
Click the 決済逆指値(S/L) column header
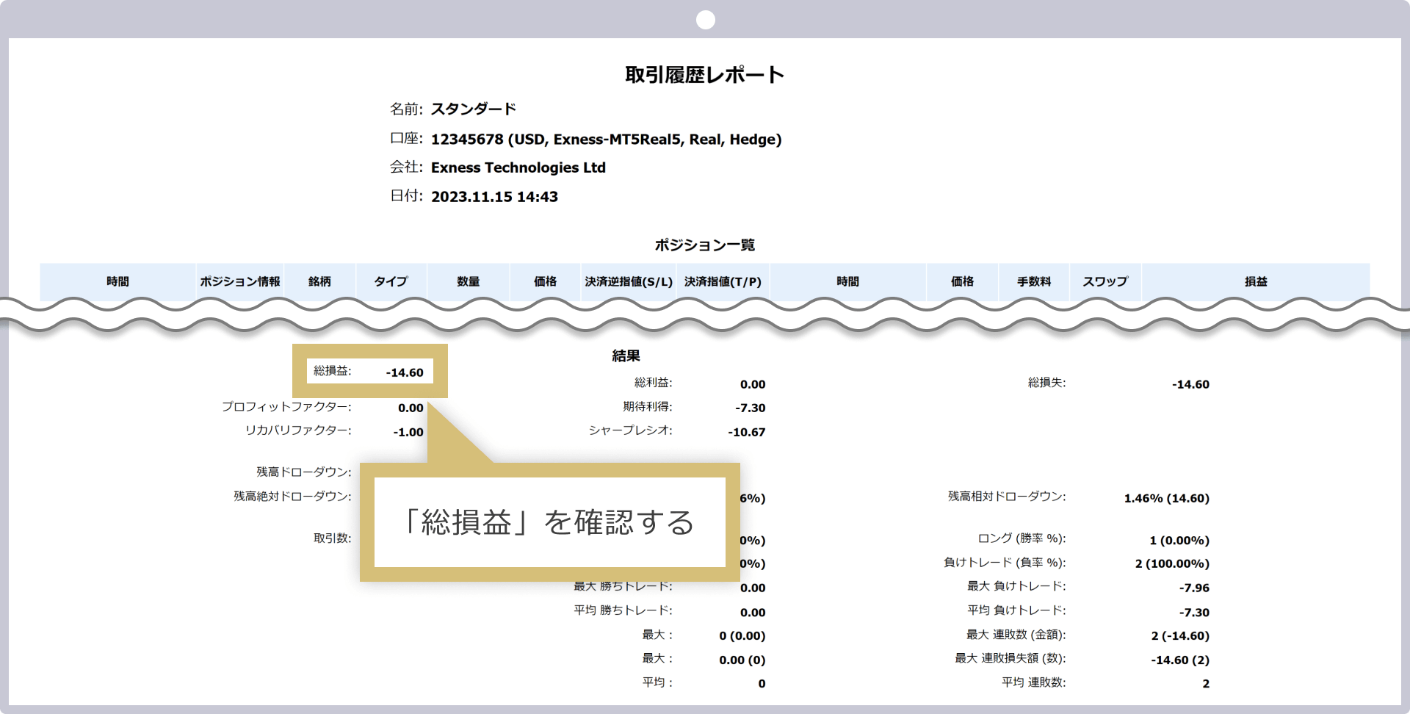(x=629, y=281)
